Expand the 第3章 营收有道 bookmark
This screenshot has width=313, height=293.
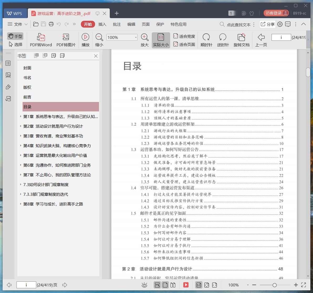click(20, 136)
